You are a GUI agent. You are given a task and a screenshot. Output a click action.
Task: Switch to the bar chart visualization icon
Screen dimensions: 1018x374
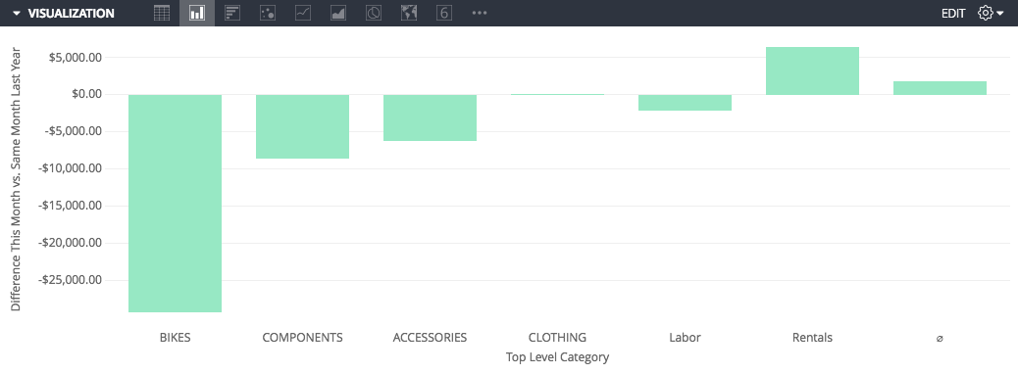[x=232, y=13]
